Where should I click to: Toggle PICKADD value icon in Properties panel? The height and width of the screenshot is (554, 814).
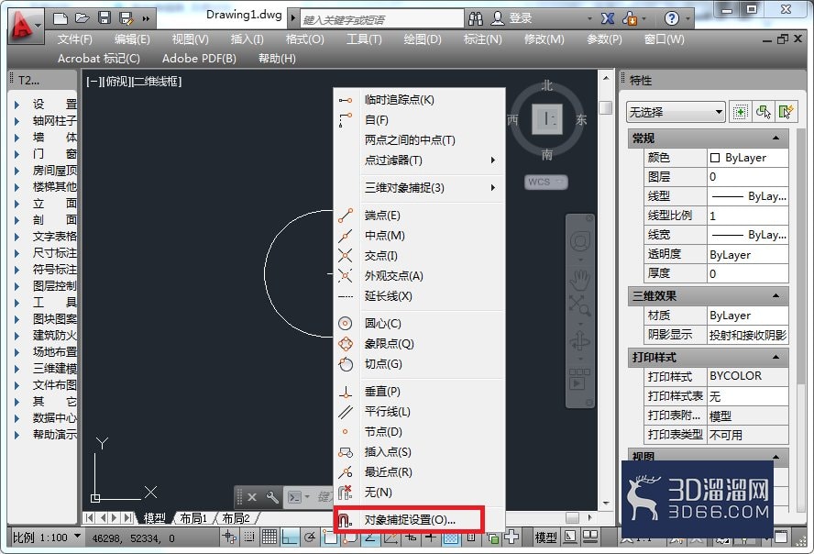pos(741,112)
